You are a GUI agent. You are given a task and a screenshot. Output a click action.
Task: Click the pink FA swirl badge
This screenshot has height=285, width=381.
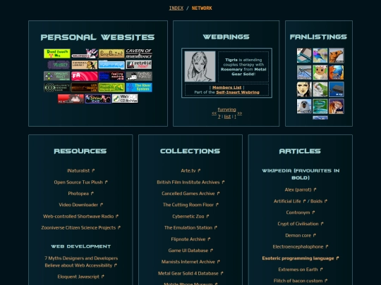pyautogui.click(x=85, y=76)
